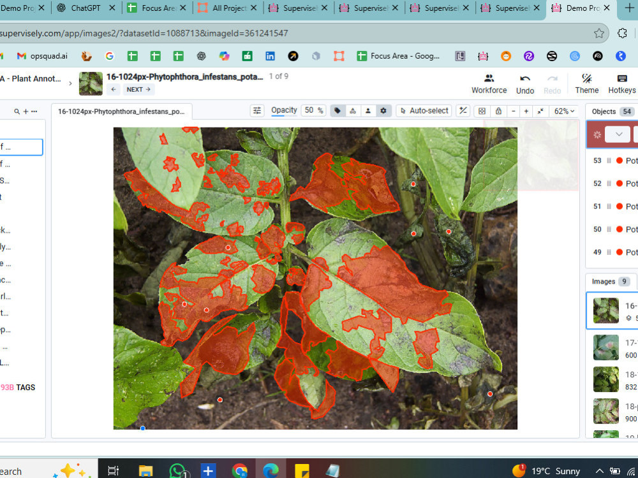Click the red color dot of object 52
This screenshot has width=638, height=478.
(x=619, y=184)
